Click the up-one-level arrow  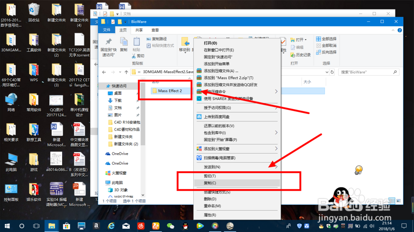click(126, 72)
